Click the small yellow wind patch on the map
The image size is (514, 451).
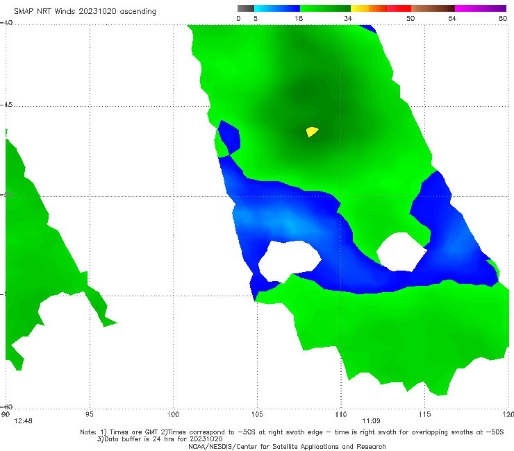coord(312,132)
